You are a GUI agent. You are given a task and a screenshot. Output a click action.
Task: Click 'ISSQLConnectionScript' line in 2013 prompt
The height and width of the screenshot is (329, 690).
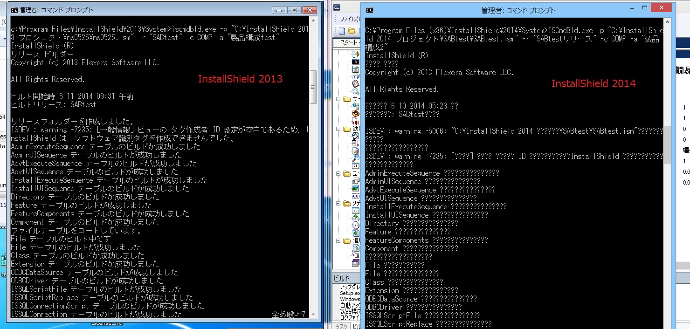(107, 306)
